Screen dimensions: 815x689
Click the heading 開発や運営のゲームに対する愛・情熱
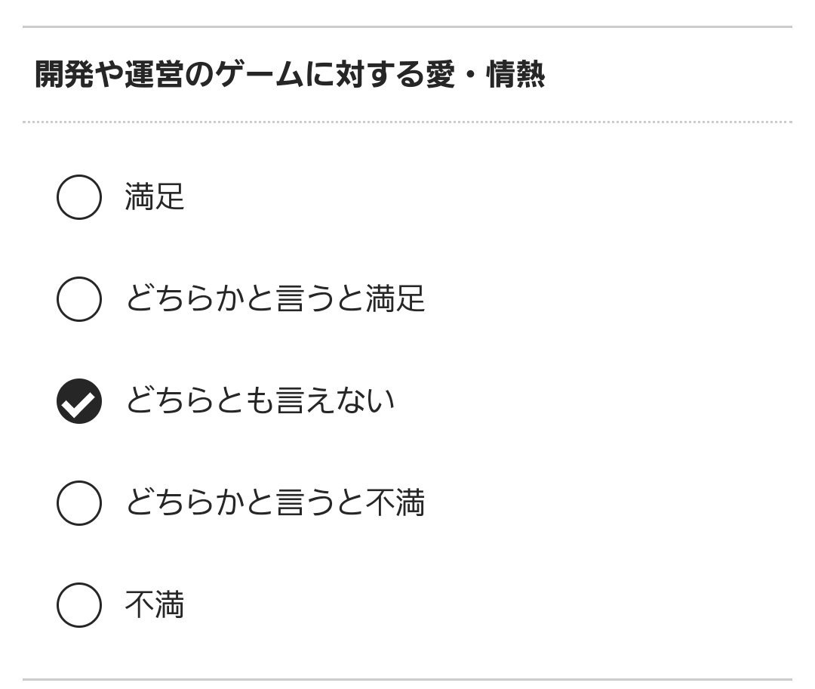pos(290,76)
